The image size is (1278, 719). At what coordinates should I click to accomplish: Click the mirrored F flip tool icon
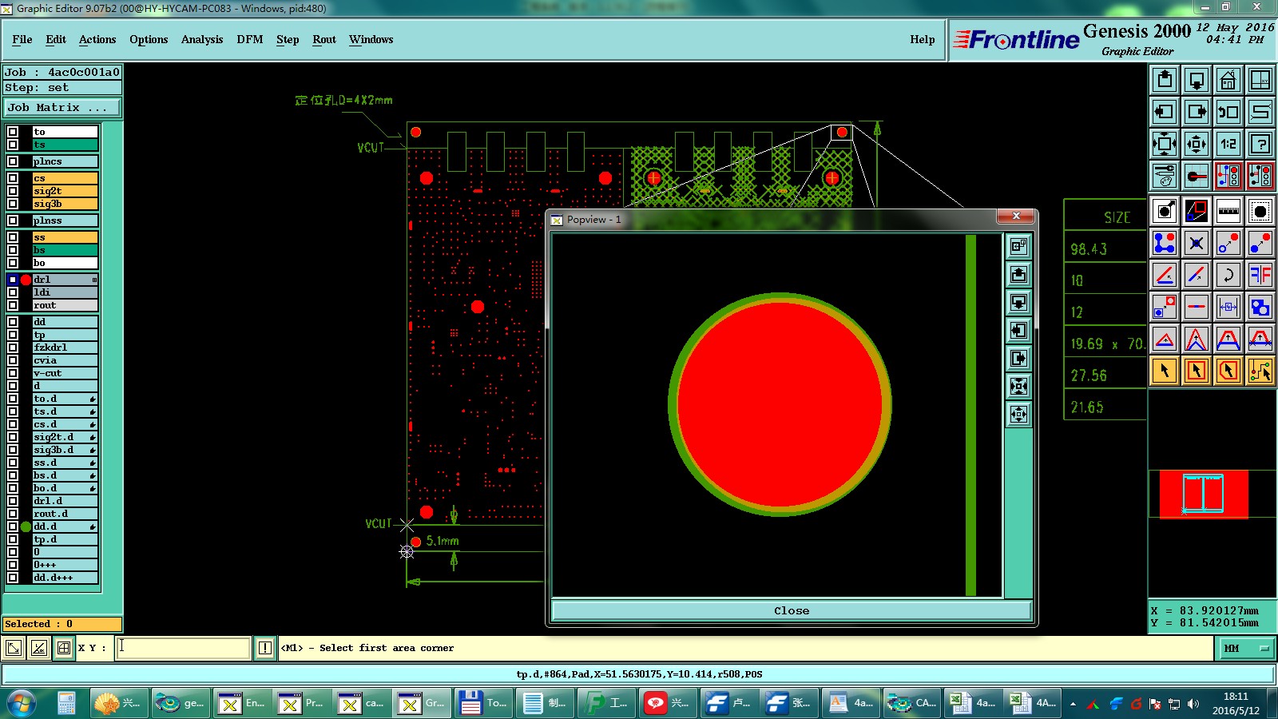coord(1260,275)
